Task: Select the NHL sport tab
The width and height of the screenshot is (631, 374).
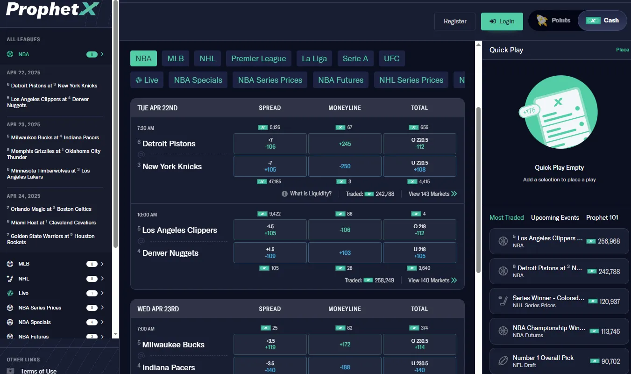Action: click(x=207, y=58)
